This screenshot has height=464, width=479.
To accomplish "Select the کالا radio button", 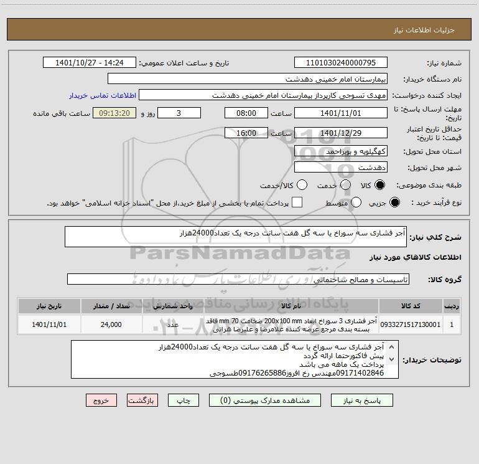I will [x=379, y=185].
